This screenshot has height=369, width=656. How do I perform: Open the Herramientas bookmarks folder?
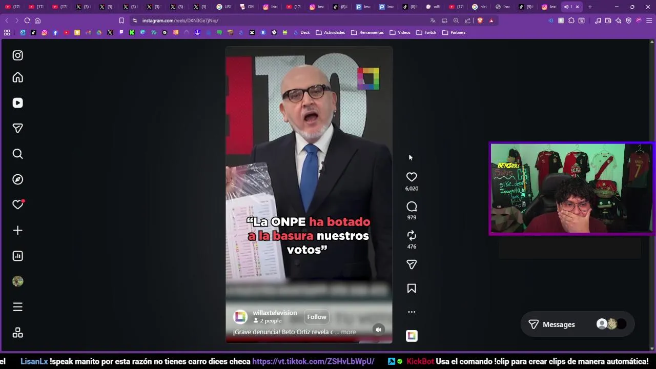point(367,32)
